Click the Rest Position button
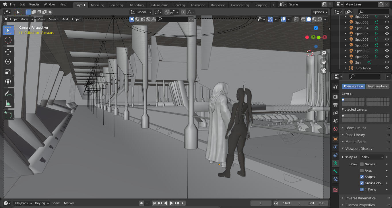Viewport: 392px width, 208px height. (x=377, y=86)
